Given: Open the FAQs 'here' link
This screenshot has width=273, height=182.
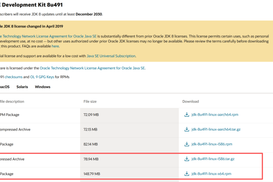Looking at the screenshot, I should click(56, 46).
